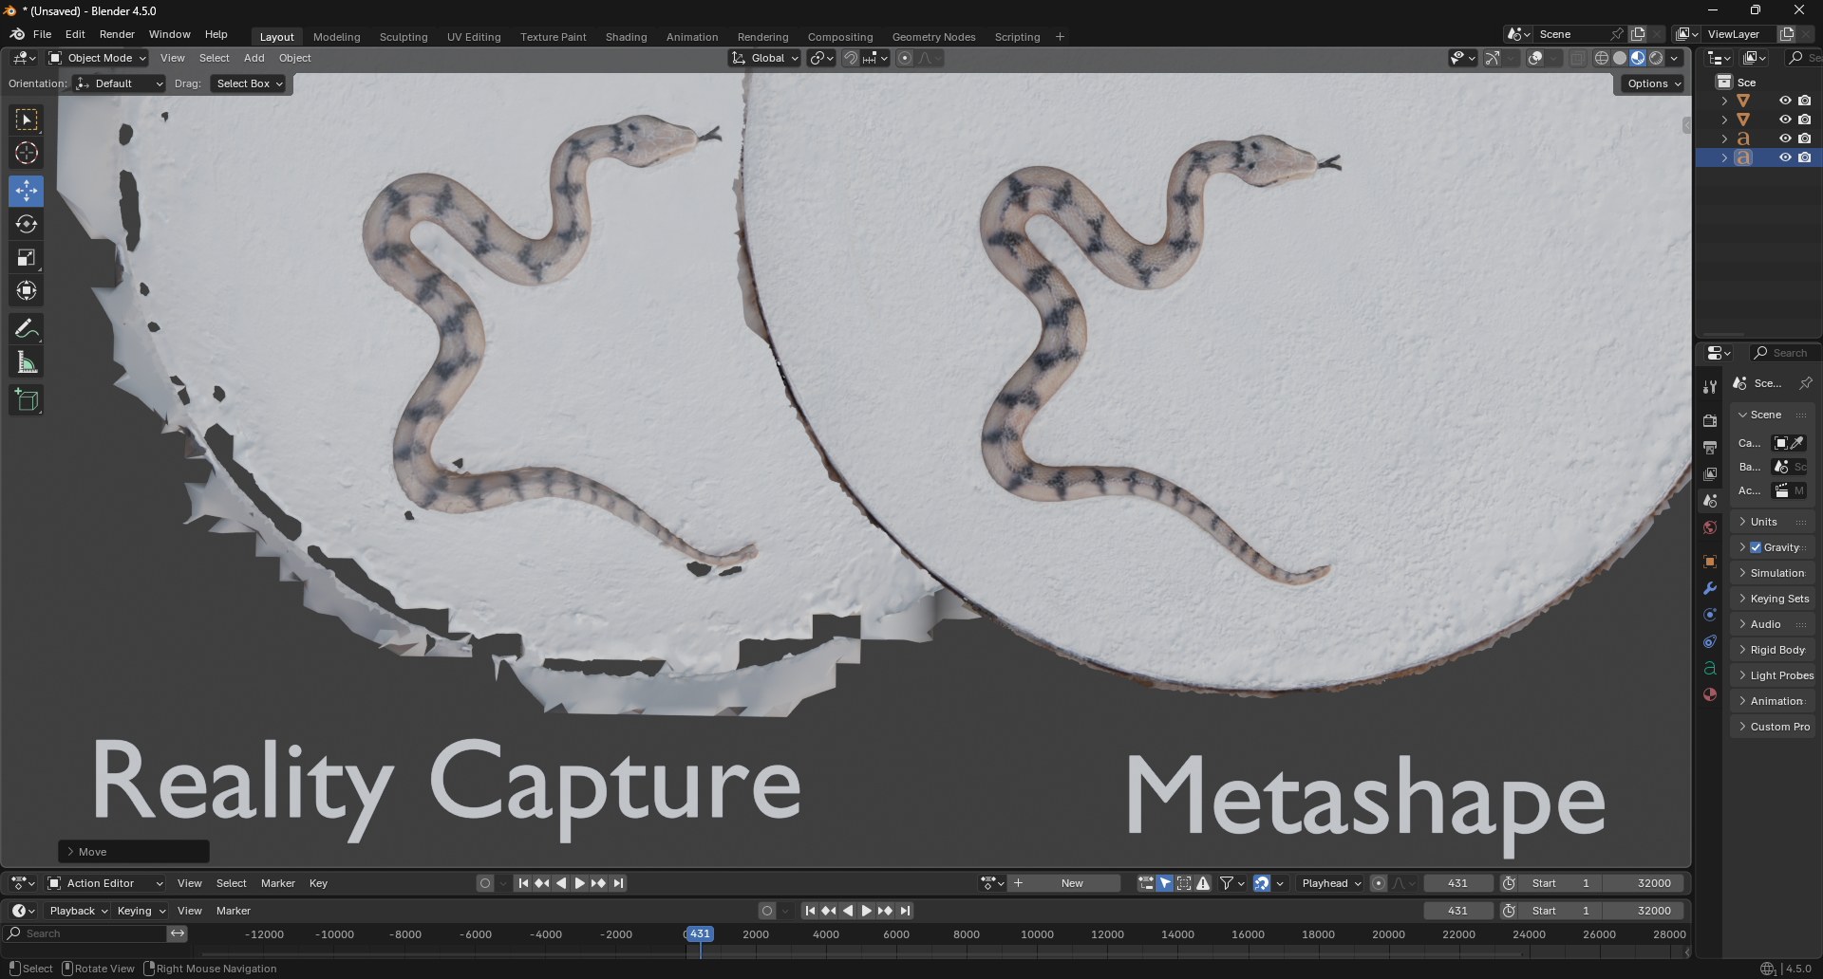This screenshot has width=1823, height=979.
Task: Open the Object properties tab
Action: 1710,562
